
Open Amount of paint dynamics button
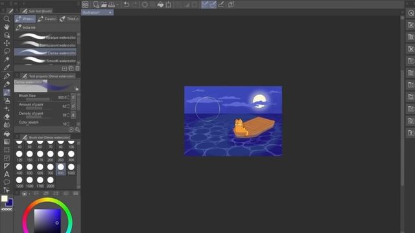(73, 106)
